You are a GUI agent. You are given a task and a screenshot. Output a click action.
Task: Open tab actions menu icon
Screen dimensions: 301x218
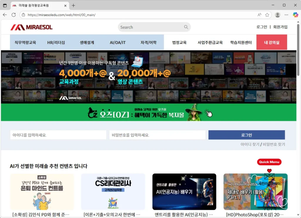pos(5,6)
